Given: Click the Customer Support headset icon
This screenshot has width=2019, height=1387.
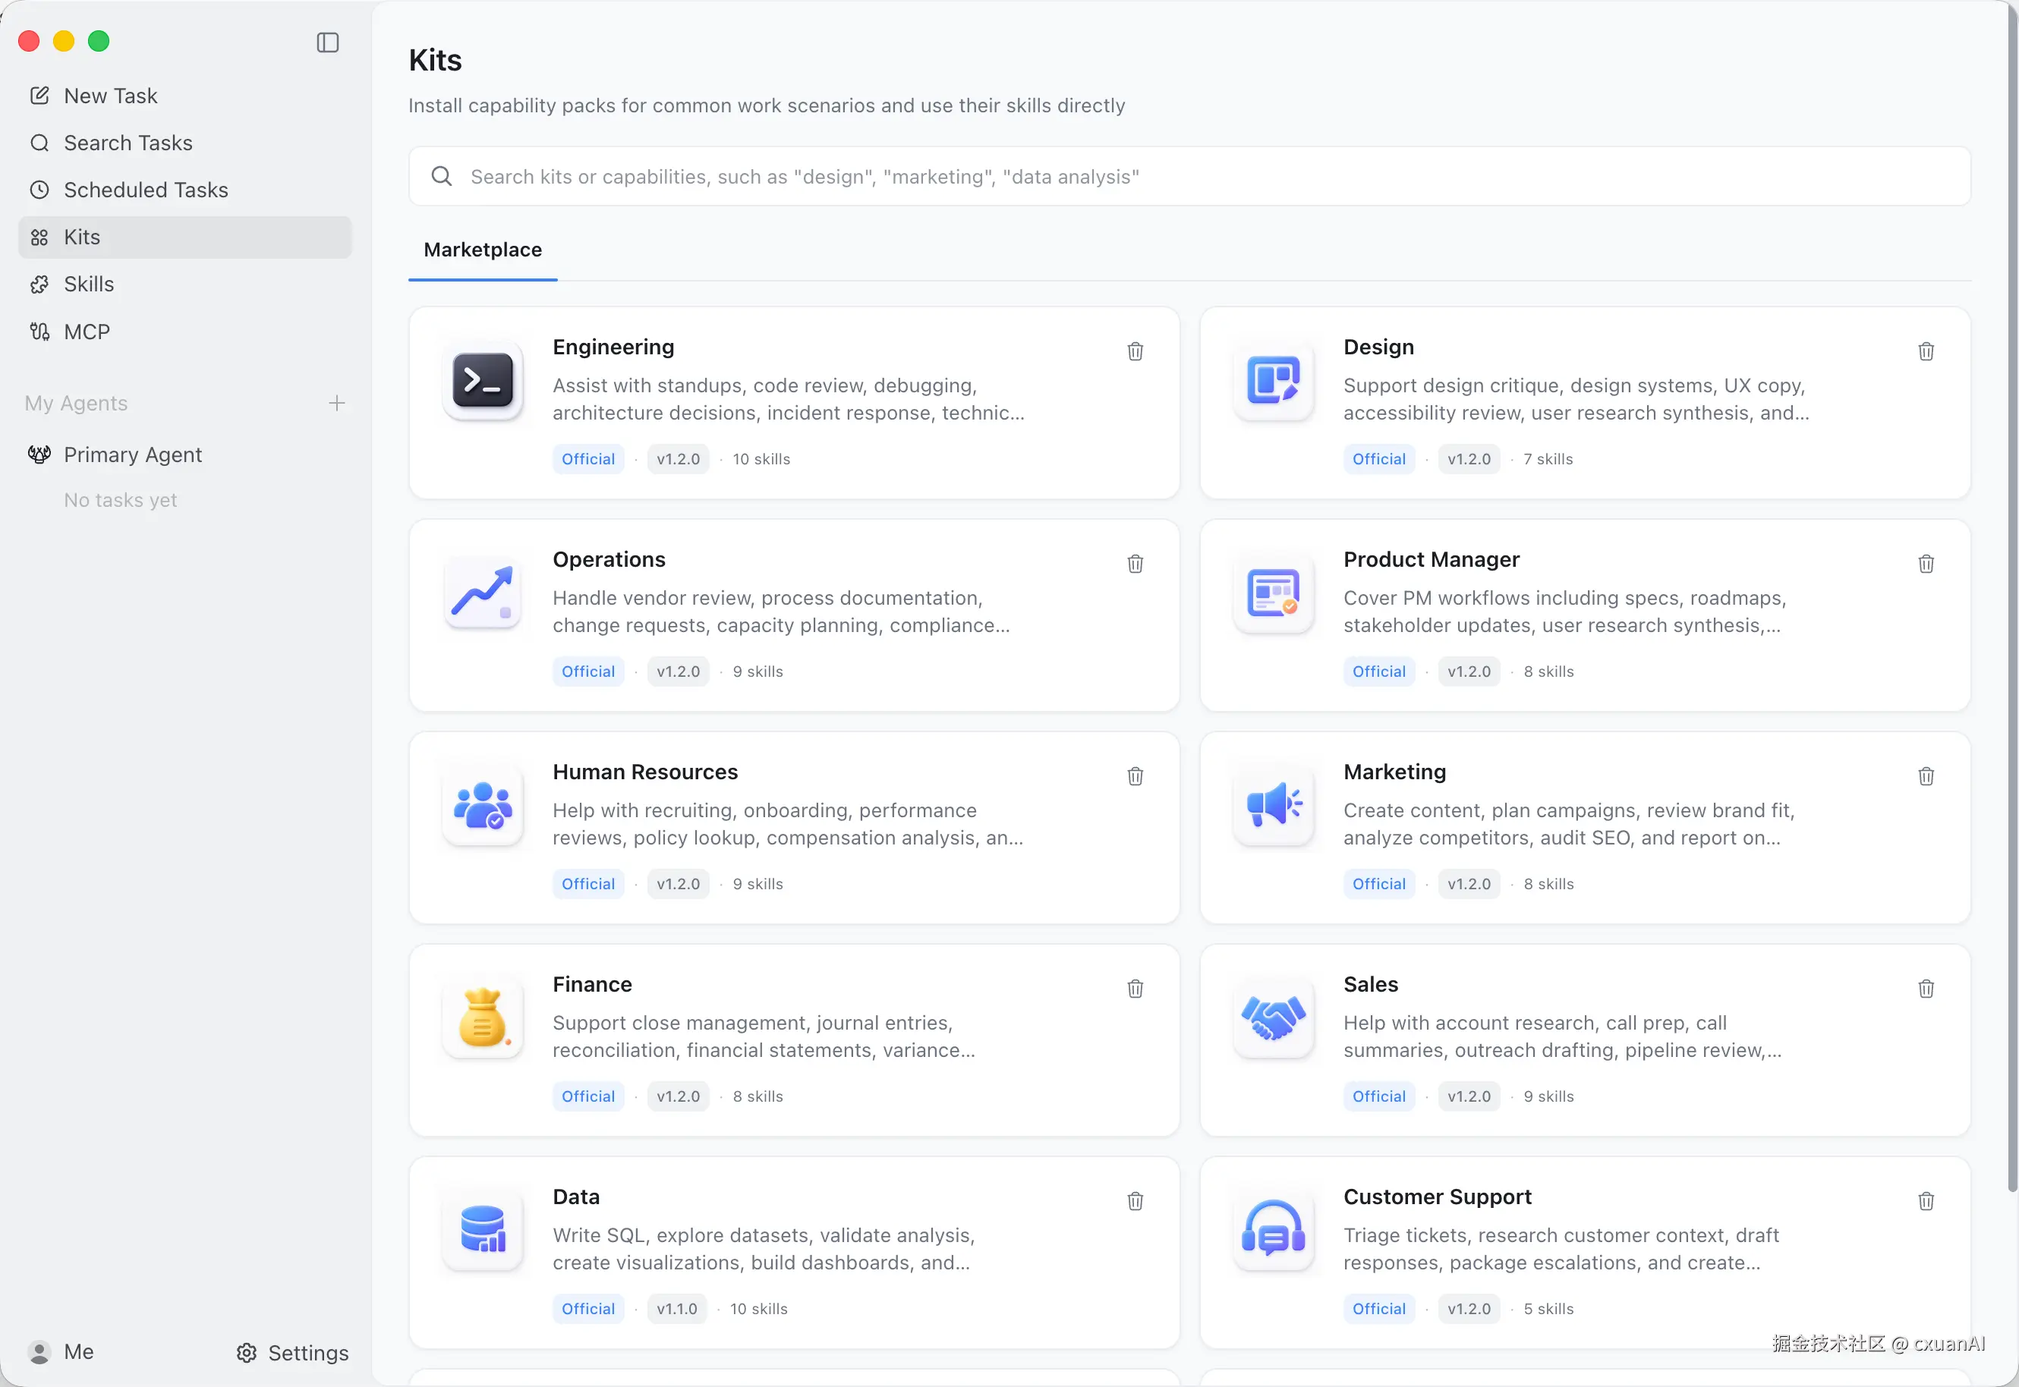Looking at the screenshot, I should pos(1274,1231).
